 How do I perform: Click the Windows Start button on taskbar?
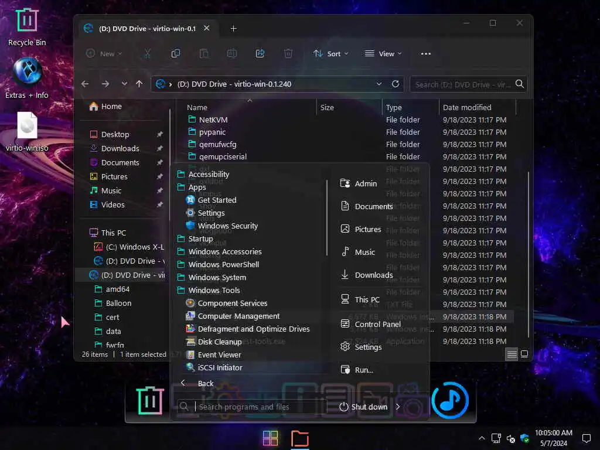point(270,438)
